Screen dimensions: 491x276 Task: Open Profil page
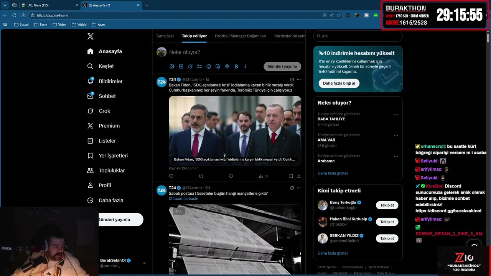coord(99,185)
